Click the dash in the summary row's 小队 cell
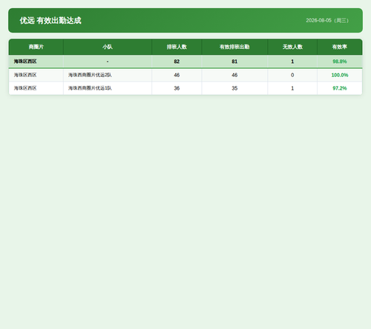The height and width of the screenshot is (329, 371). click(x=108, y=62)
